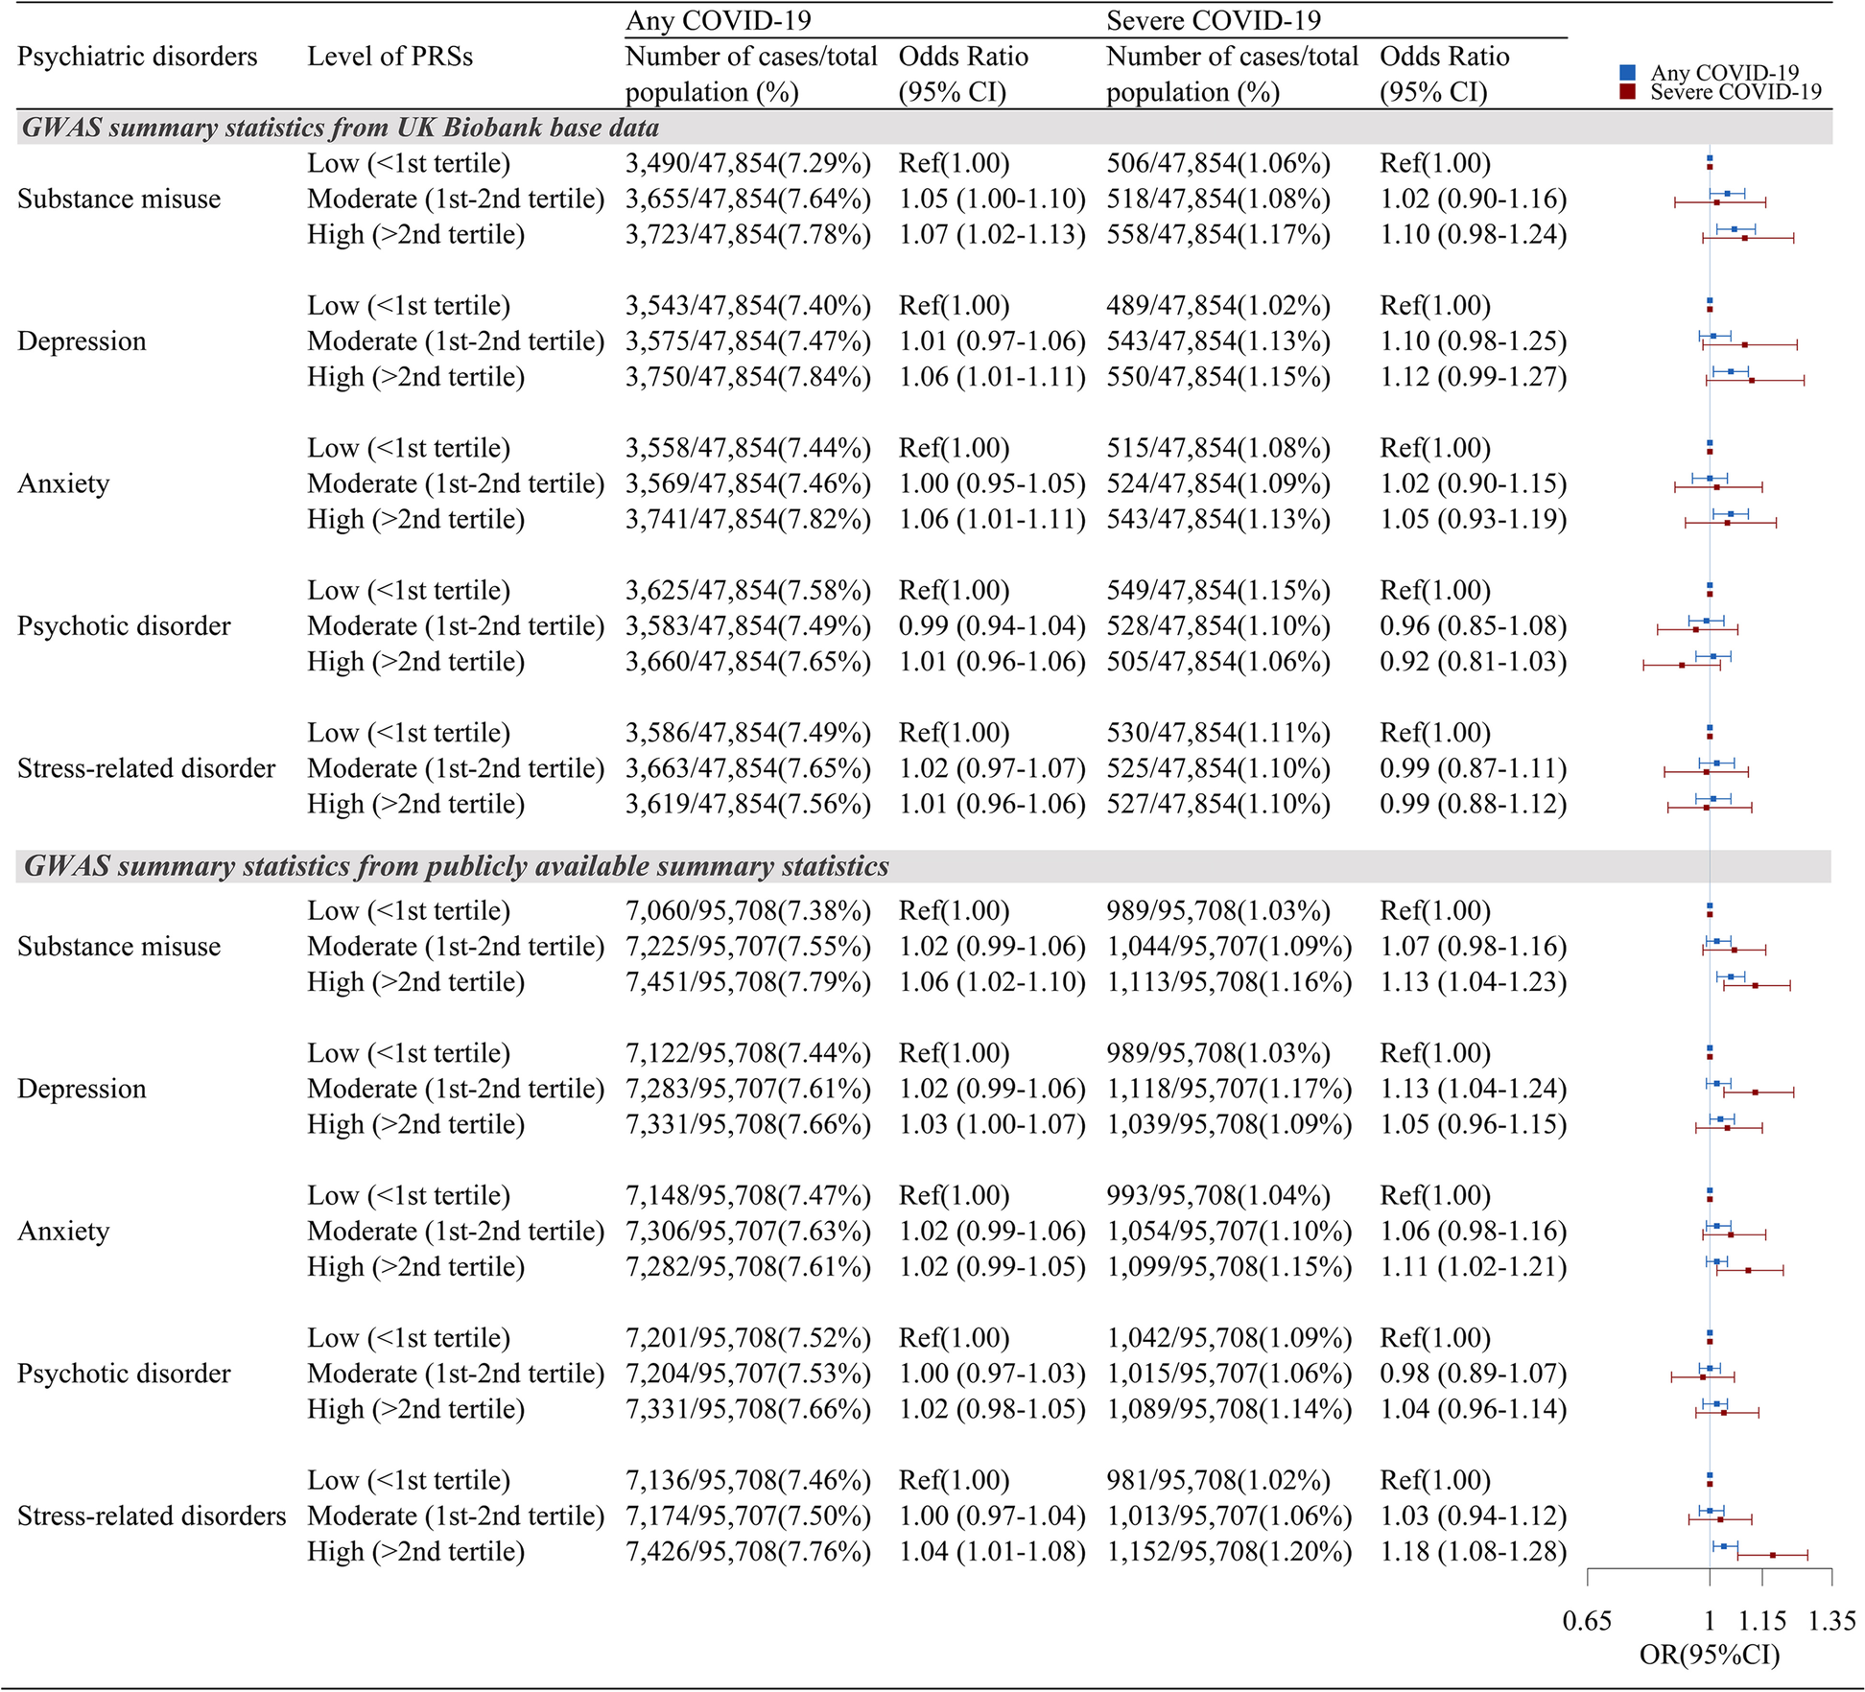This screenshot has width=1865, height=1692.
Task: Click the 'OR(95%CI)' axis title
Action: (x=1710, y=1655)
